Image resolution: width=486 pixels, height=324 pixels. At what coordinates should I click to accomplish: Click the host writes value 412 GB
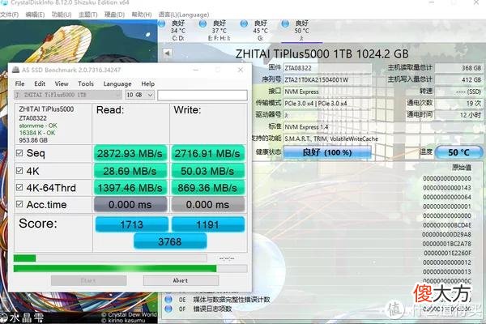[x=459, y=79]
